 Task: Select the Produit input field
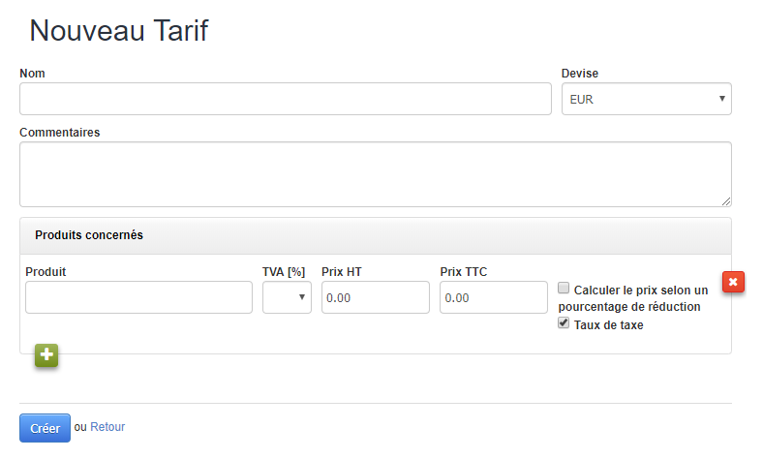[x=138, y=297]
